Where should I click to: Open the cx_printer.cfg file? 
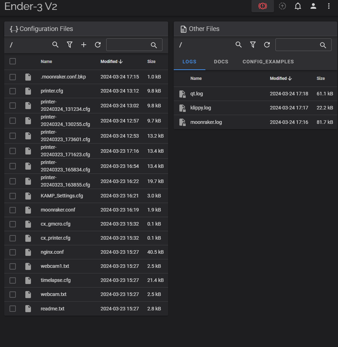[55, 238]
